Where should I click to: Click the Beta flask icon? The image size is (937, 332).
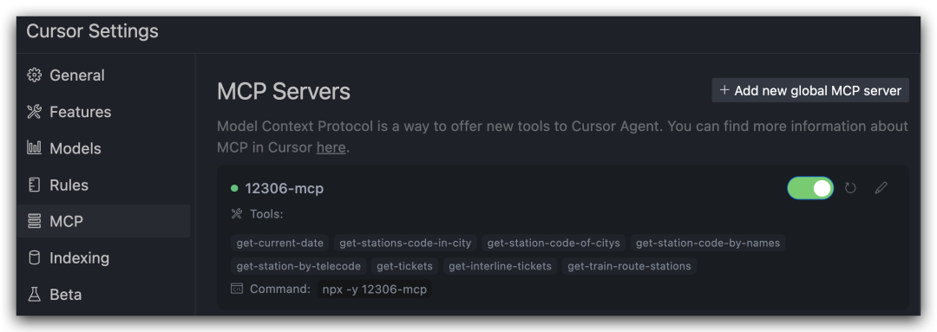click(x=34, y=295)
